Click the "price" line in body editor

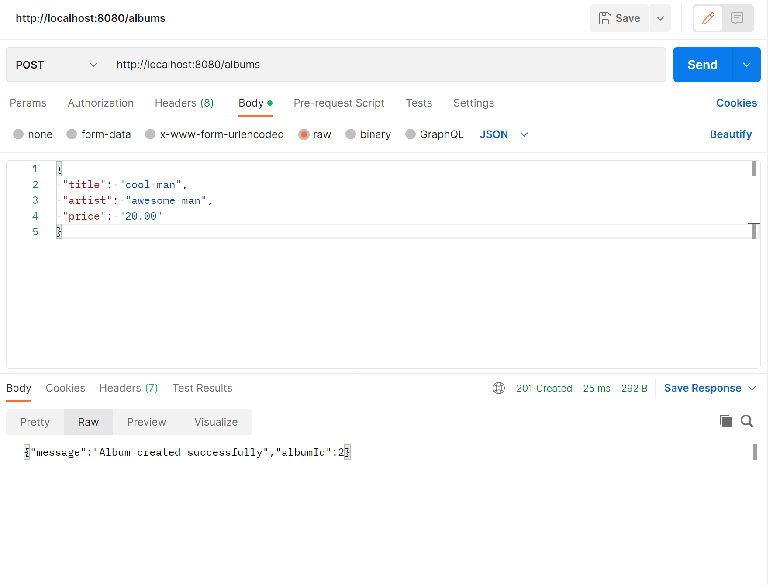point(112,217)
